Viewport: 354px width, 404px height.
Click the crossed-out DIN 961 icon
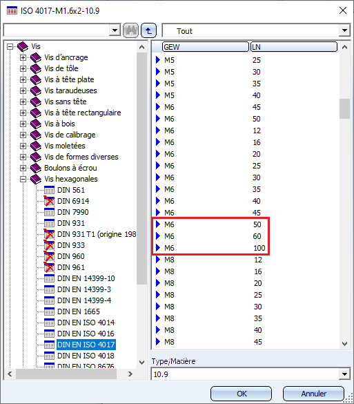(x=49, y=267)
